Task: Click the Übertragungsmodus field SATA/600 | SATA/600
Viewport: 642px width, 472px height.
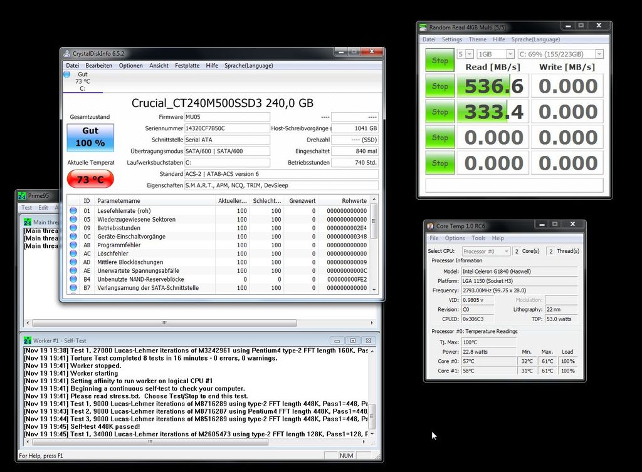Action: coord(227,151)
